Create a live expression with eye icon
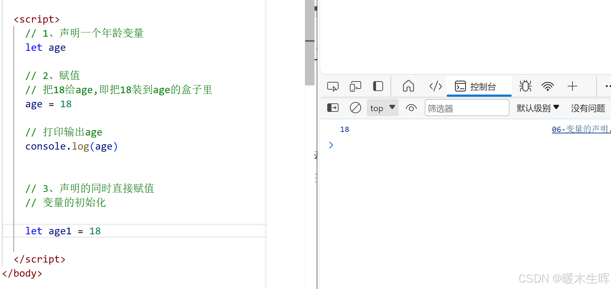611x289 pixels. pyautogui.click(x=411, y=108)
